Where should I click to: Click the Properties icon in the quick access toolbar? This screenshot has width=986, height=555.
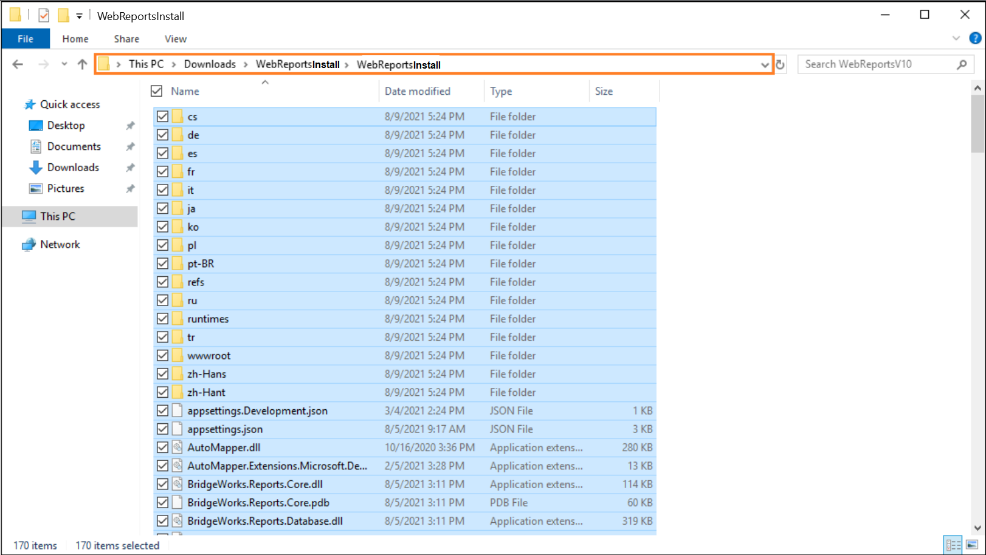[x=43, y=15]
